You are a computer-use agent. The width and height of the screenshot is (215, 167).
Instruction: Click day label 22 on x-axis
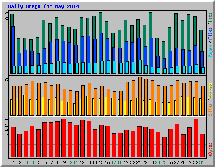point(145,162)
